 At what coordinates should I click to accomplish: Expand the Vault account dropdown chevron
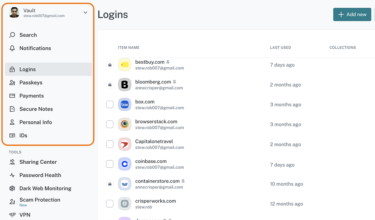click(x=85, y=12)
